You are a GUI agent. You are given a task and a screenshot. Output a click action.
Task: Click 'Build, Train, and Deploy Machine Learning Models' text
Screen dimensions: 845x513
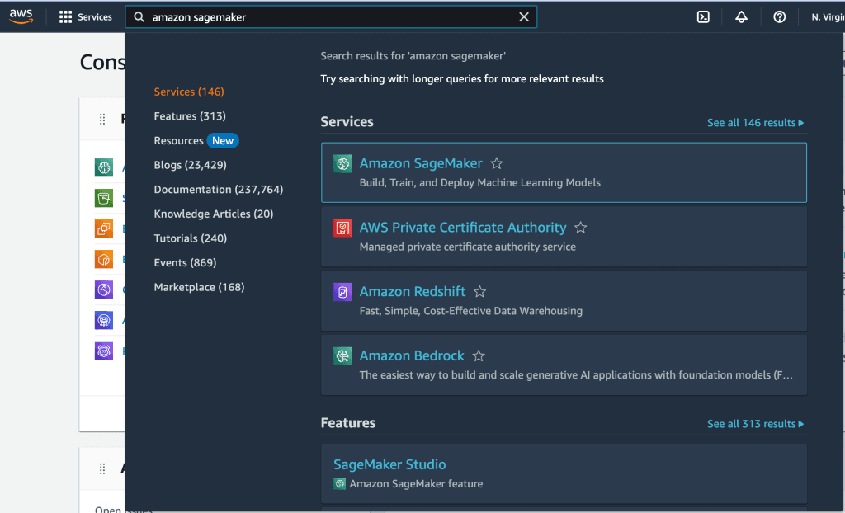tap(479, 182)
